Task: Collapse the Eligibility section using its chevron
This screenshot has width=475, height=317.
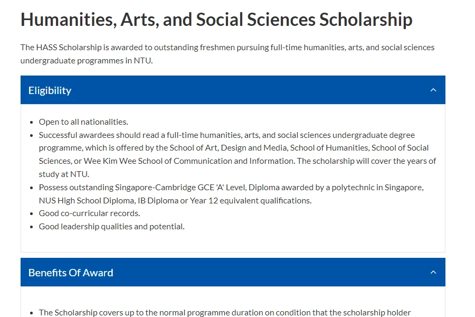Action: [x=433, y=90]
